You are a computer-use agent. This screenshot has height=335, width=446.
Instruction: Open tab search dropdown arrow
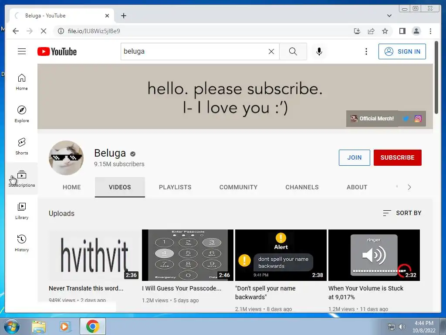tap(389, 16)
